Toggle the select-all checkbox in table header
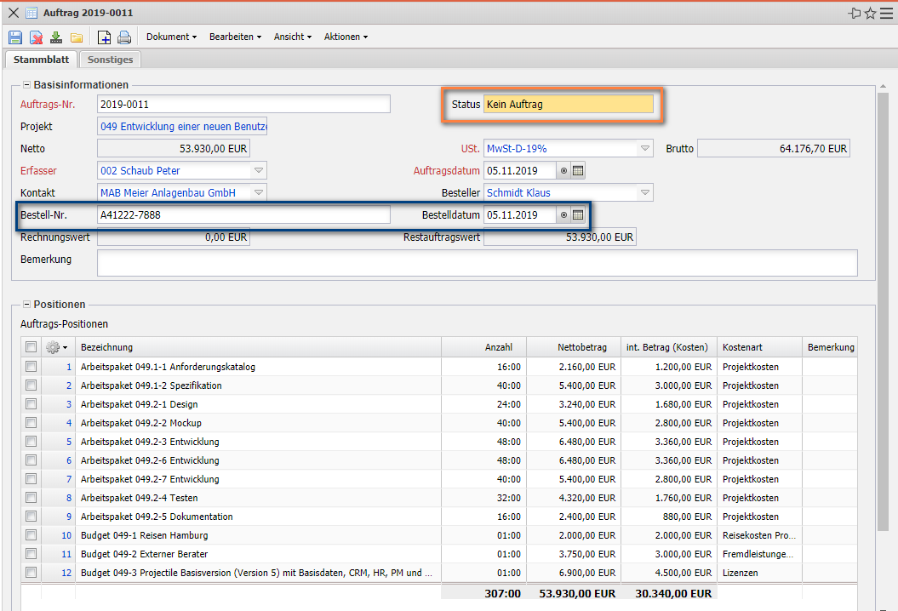898x611 pixels. point(31,347)
